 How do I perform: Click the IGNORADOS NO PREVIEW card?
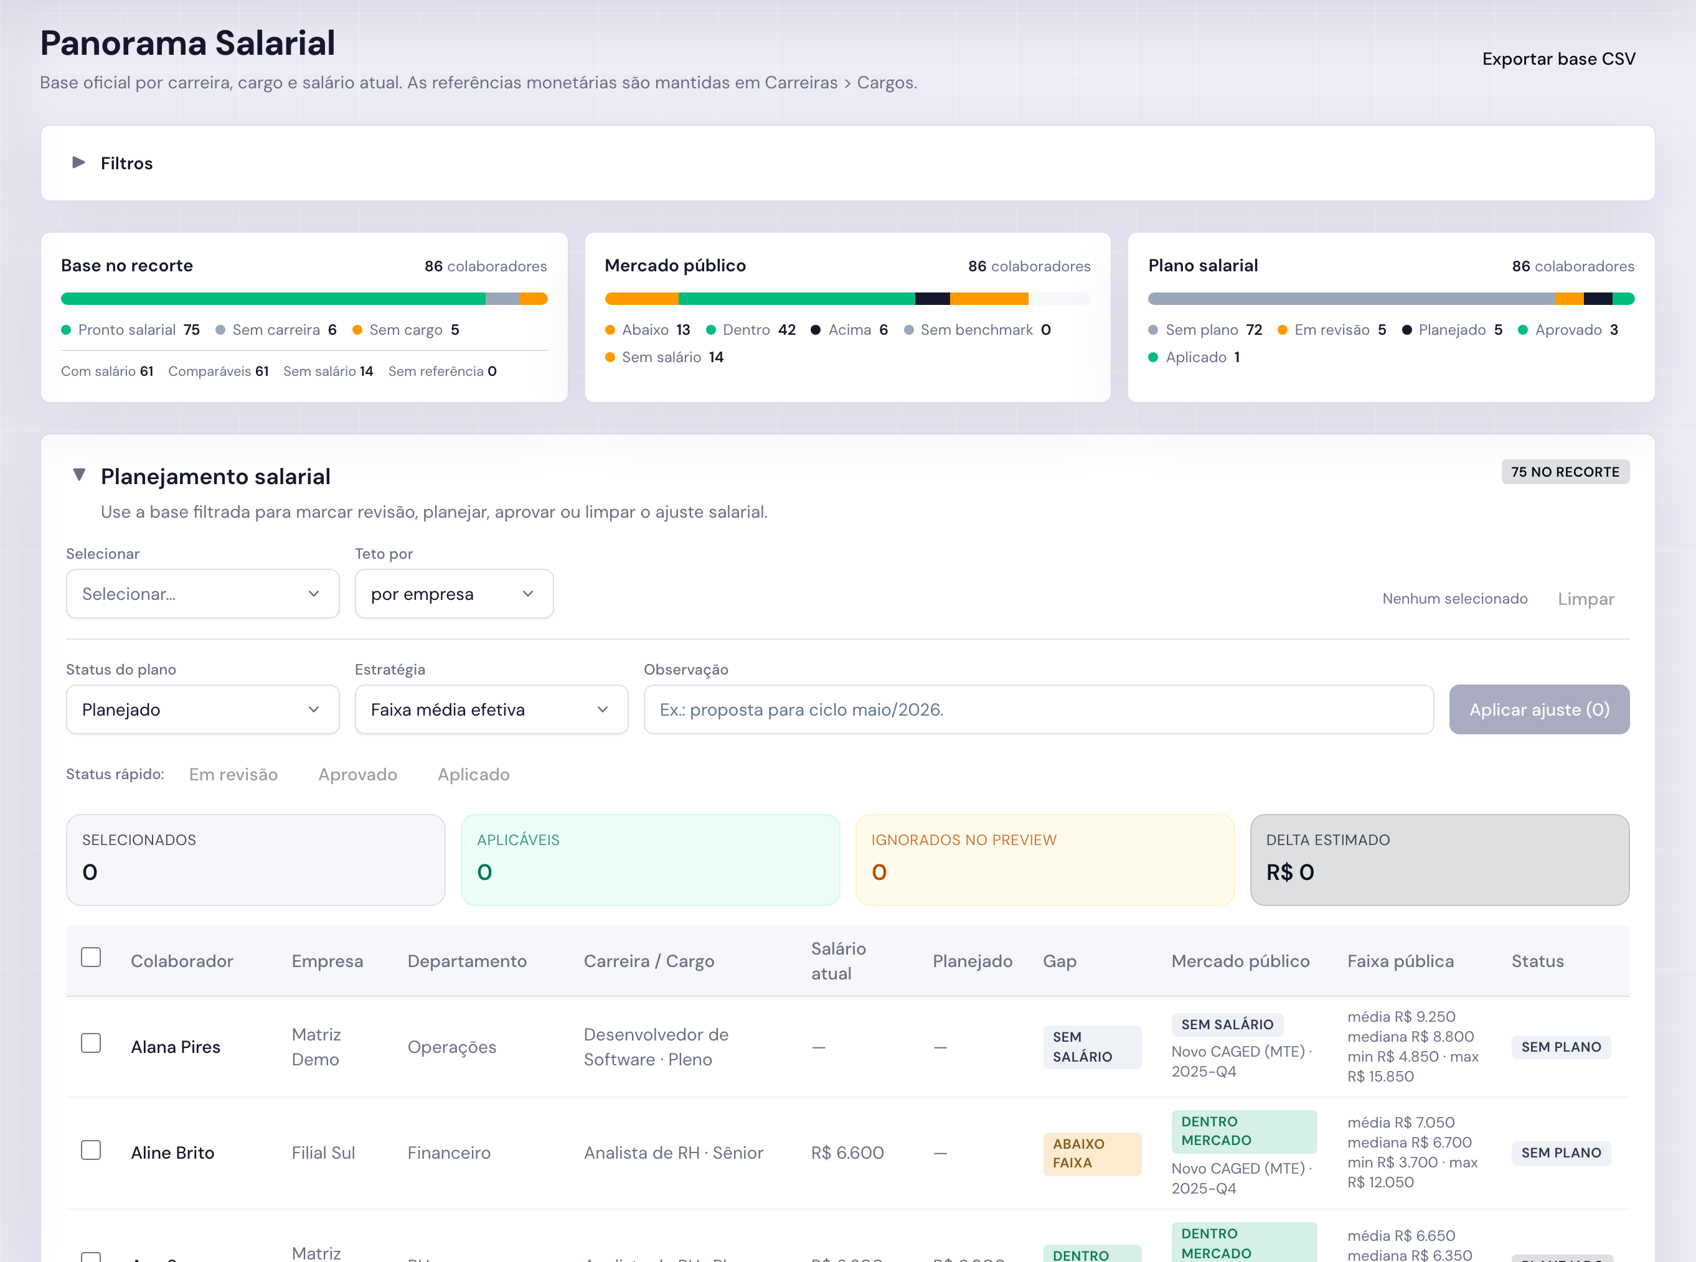coord(1045,860)
